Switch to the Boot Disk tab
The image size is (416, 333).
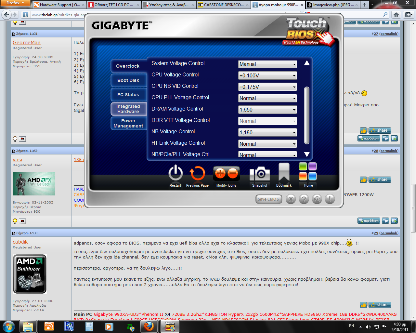(128, 80)
